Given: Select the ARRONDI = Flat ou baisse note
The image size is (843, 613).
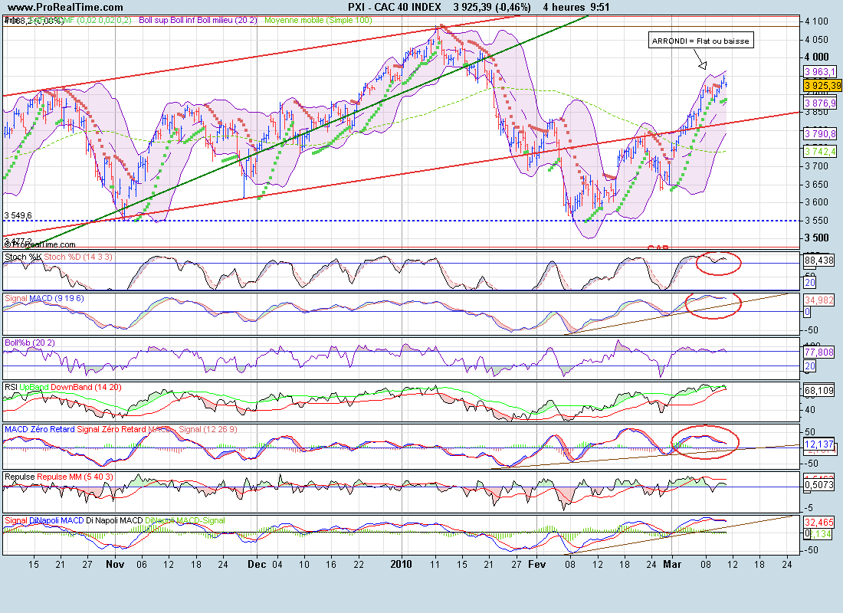Looking at the screenshot, I should click(x=700, y=41).
